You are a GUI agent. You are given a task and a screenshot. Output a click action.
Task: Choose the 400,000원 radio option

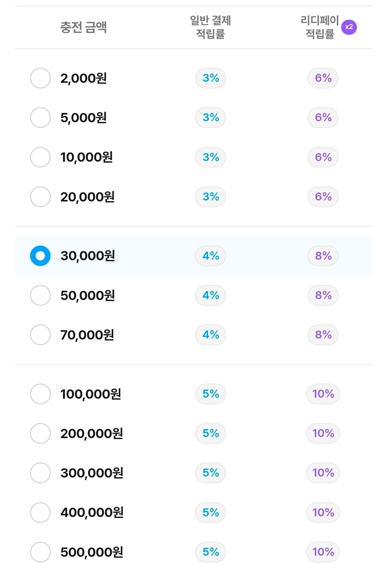pyautogui.click(x=40, y=512)
